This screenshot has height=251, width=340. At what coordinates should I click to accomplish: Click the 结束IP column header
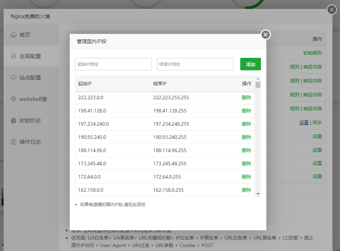[x=160, y=84]
